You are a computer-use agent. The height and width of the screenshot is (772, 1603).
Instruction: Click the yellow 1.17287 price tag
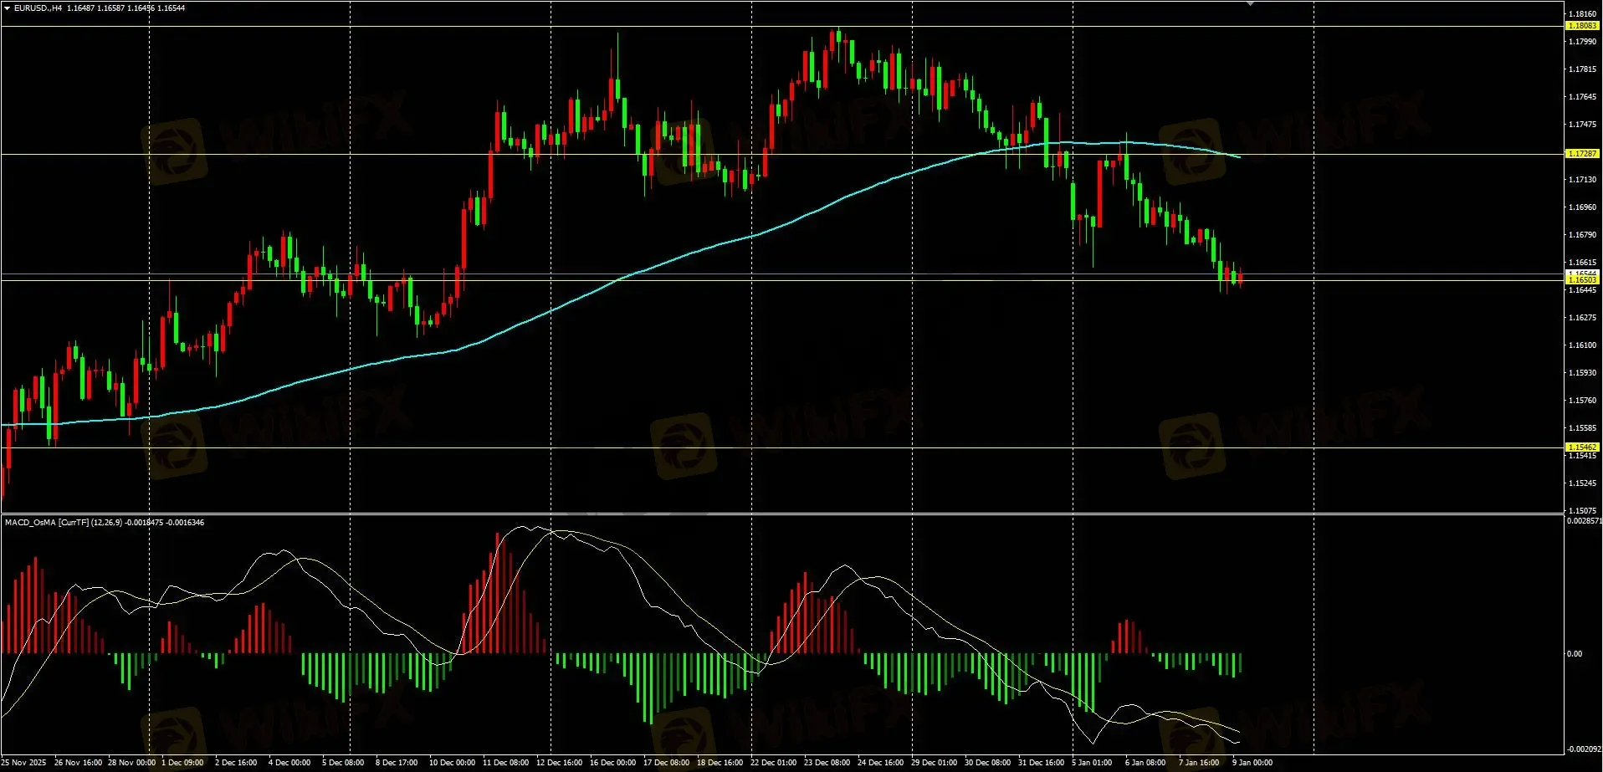click(x=1582, y=154)
